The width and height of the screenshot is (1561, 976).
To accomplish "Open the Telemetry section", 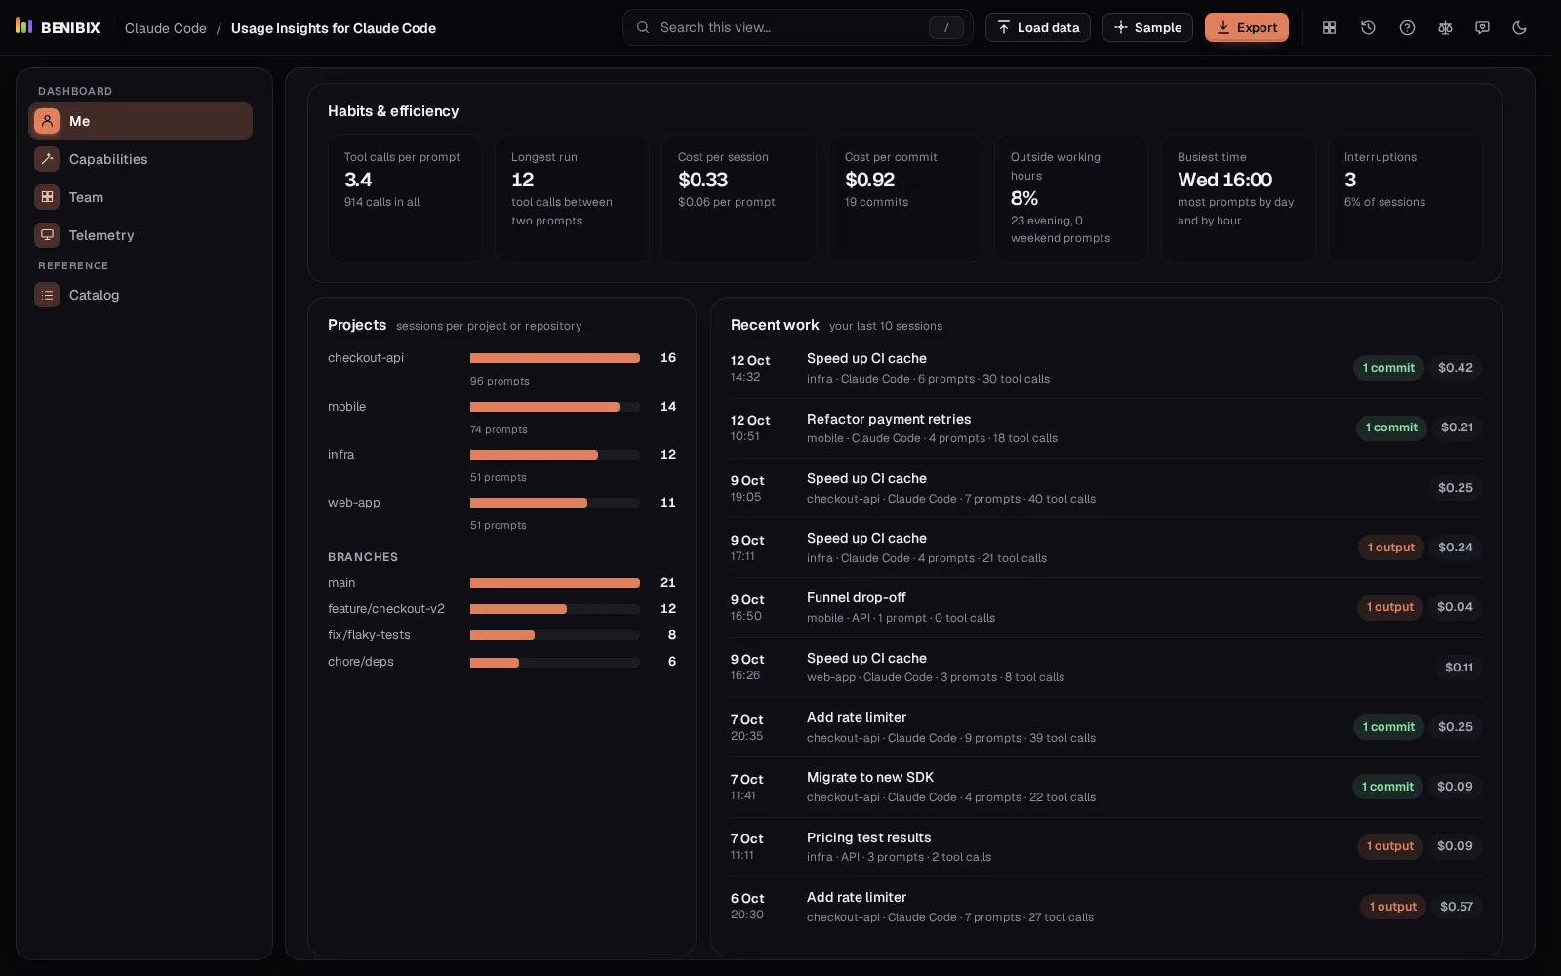I will point(140,235).
